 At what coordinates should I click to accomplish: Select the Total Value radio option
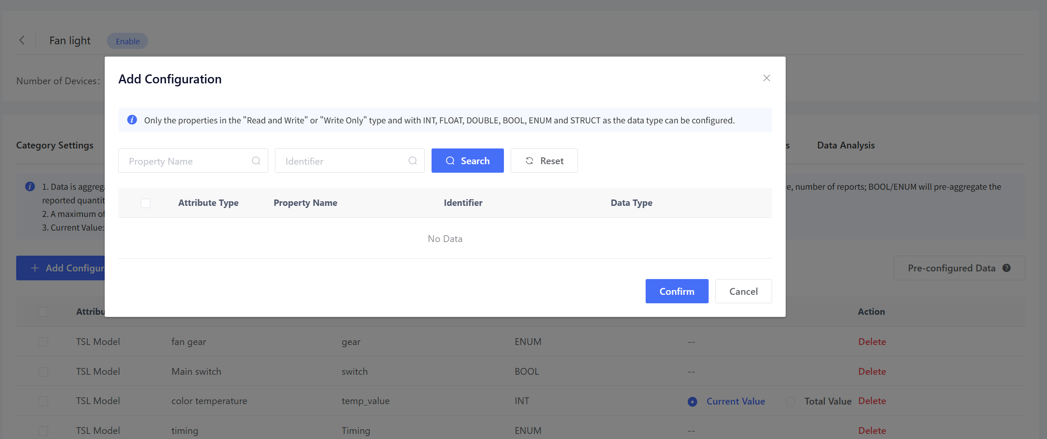[790, 402]
